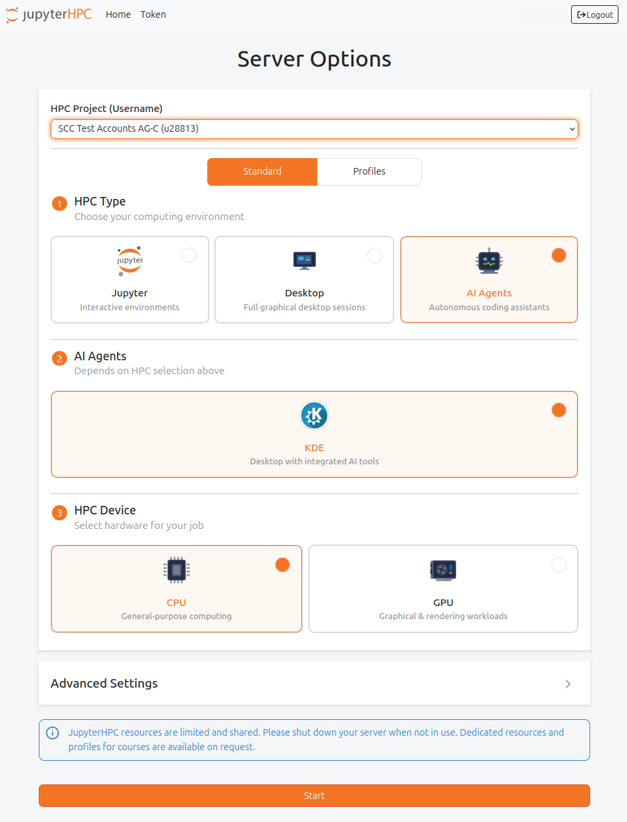Click "Full graphical desktop sessions" text

305,308
